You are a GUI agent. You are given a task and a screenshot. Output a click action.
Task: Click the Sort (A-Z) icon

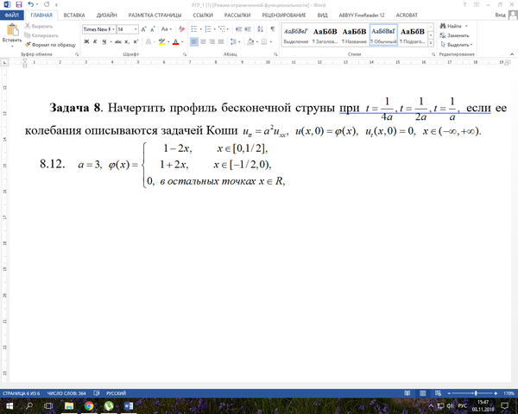(260, 28)
